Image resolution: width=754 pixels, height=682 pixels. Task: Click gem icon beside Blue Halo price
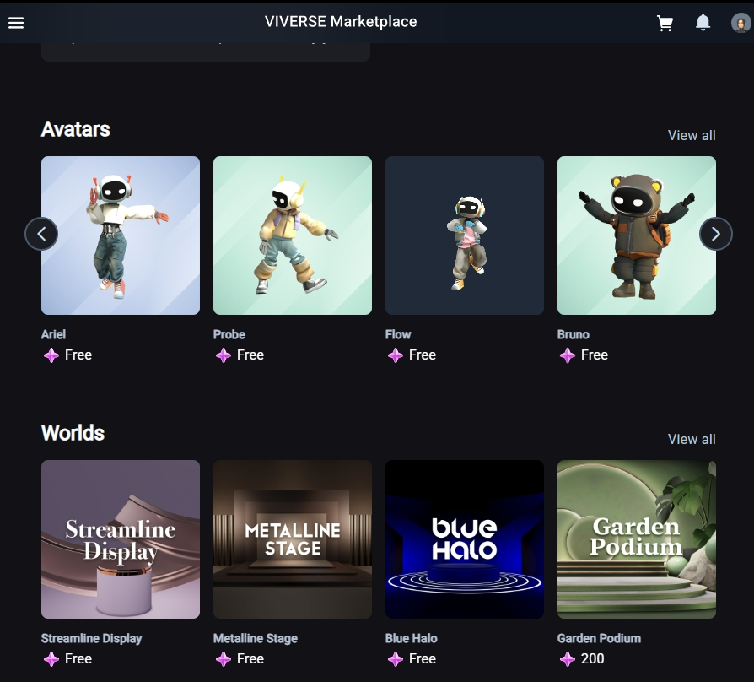pos(396,659)
